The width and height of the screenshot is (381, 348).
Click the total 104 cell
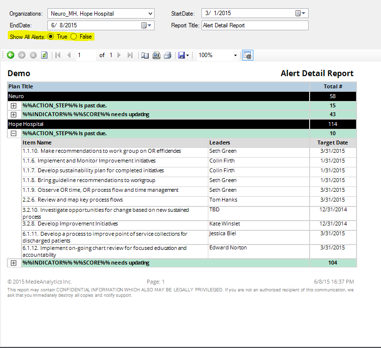click(x=333, y=263)
